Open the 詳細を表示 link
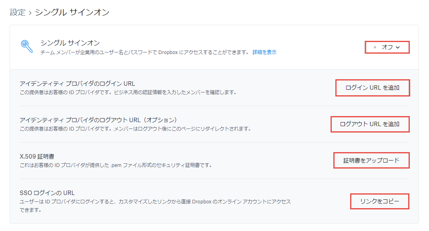Image resolution: width=429 pixels, height=231 pixels. [x=264, y=52]
